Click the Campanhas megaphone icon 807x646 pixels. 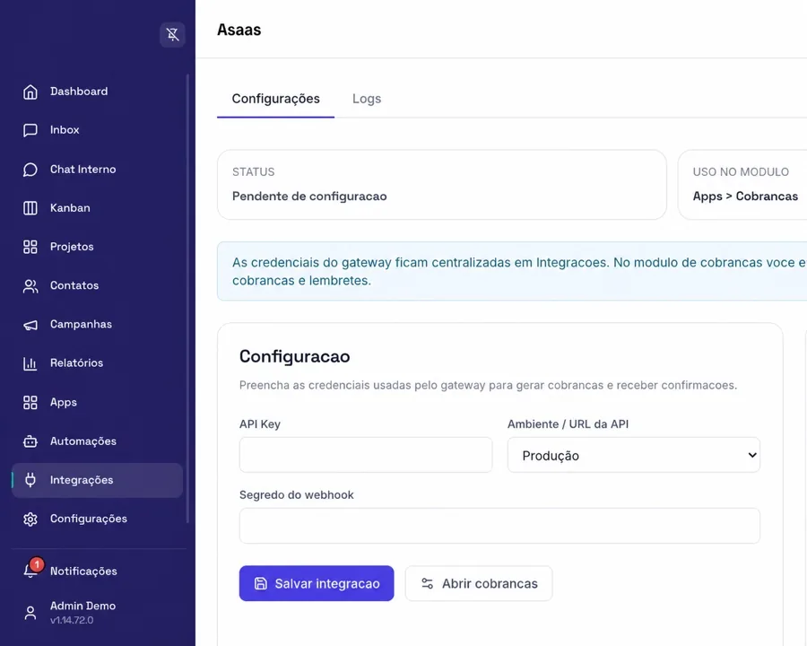(30, 325)
